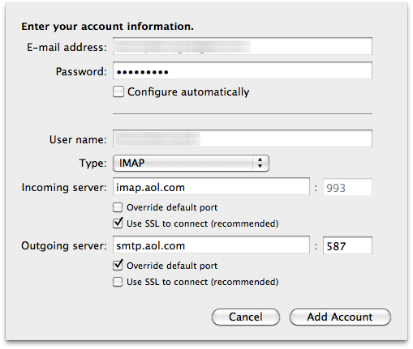Enable Use SSL to connect for outgoing server
Screen dimensions: 413x349
pos(118,282)
